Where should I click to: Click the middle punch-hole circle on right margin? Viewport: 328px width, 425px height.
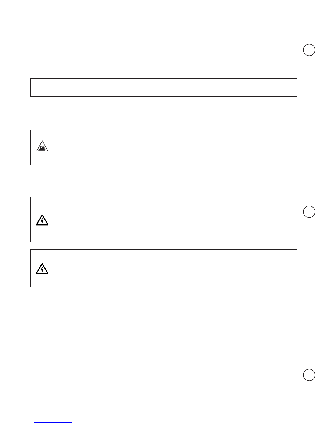tap(309, 212)
